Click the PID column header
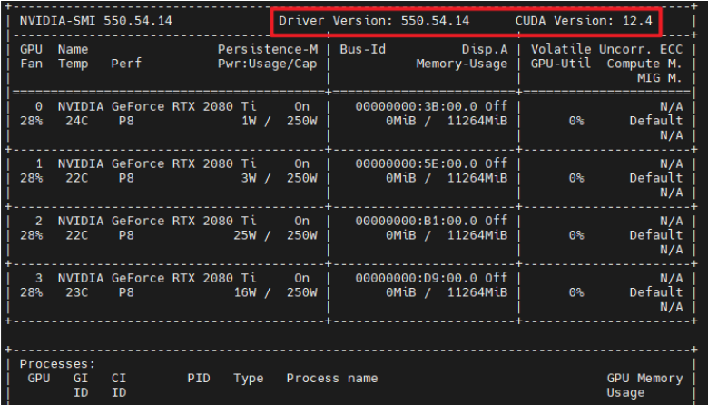 pyautogui.click(x=199, y=379)
